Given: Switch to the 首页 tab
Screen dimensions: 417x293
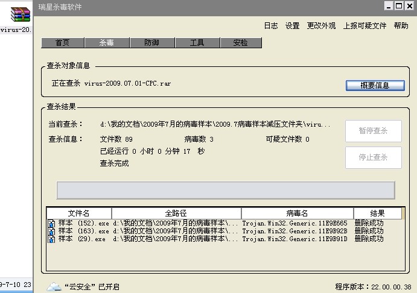Looking at the screenshot, I should tap(63, 43).
